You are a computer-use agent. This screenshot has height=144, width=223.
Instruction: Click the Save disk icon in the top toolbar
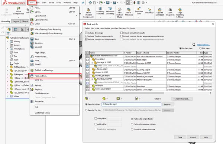point(108,3)
